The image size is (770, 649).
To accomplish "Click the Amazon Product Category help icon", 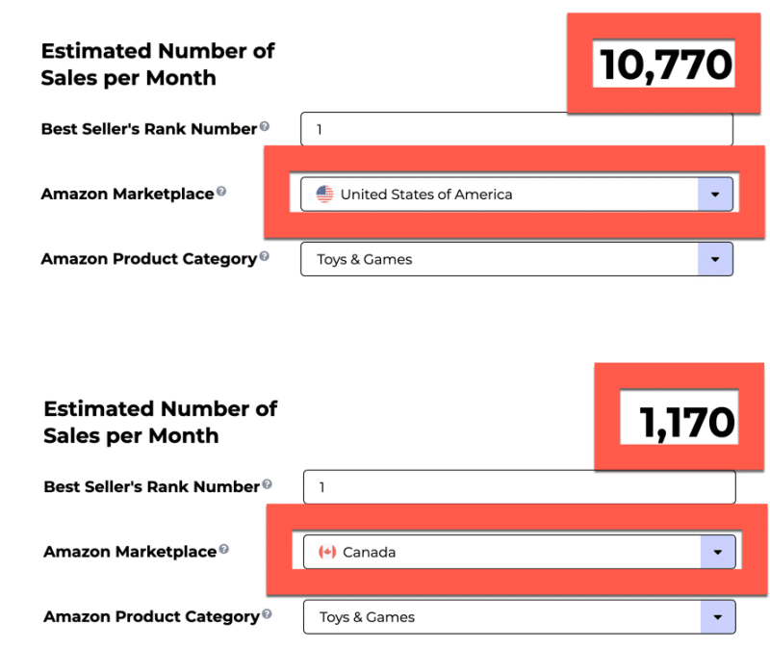I will pos(262,257).
